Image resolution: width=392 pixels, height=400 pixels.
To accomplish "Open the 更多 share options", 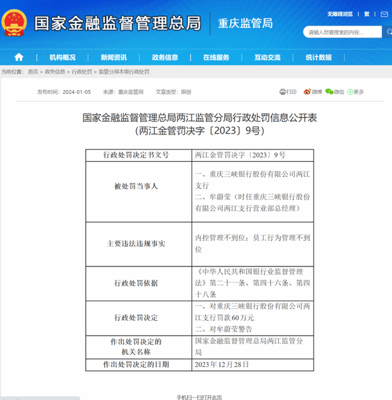I will [x=356, y=92].
